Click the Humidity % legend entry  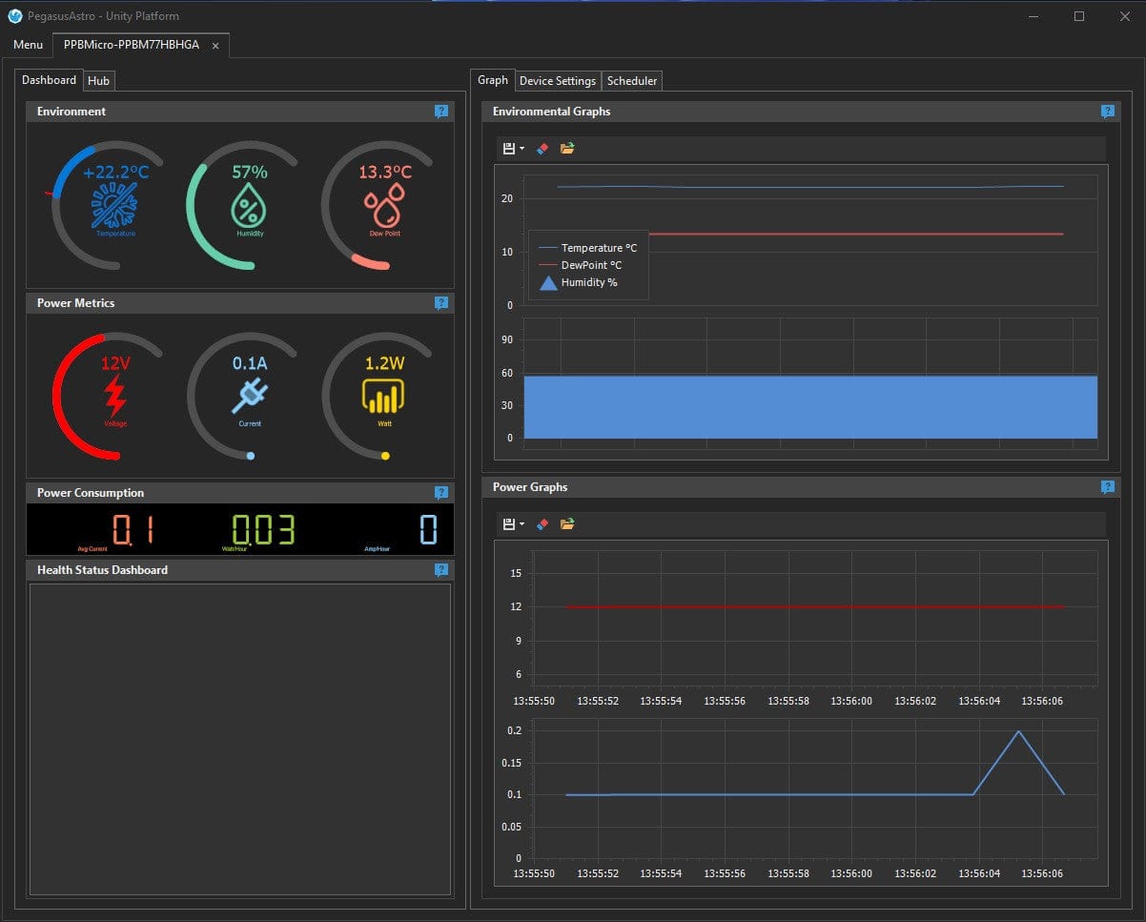pos(588,283)
